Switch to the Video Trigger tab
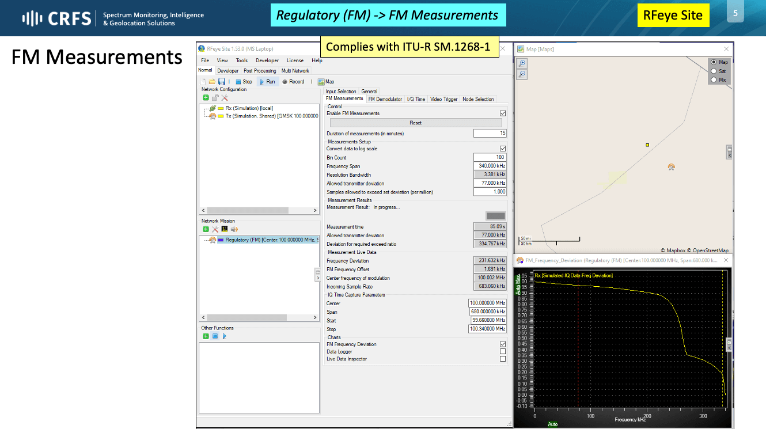Screen dimensions: 766x429 point(444,99)
